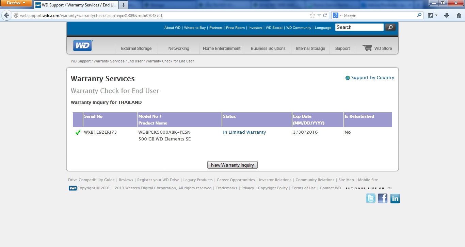Open the Copyright Policy footer link
Screen dimensions: 465x247
click(x=273, y=188)
